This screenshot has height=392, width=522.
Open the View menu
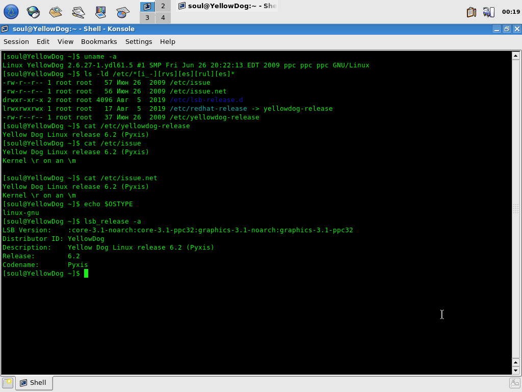[65, 42]
